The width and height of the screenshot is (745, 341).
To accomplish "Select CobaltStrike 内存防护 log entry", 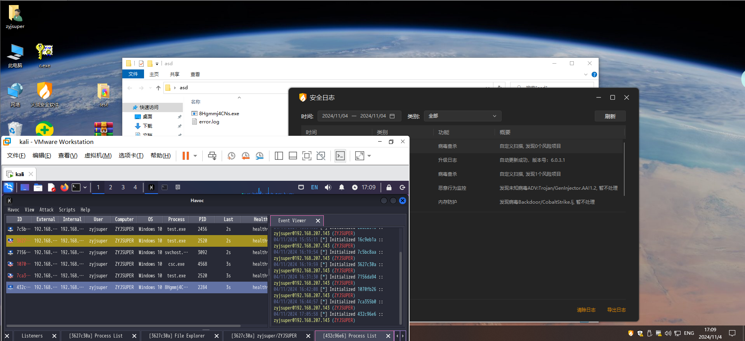I will coord(516,202).
